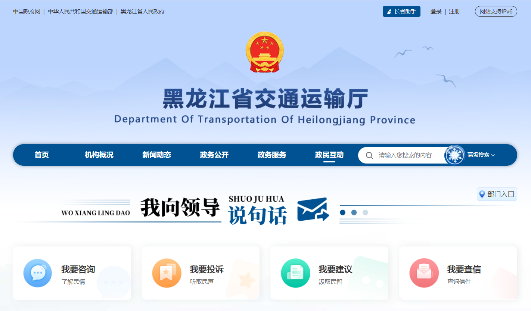Click the green document 我要建议 icon
This screenshot has width=531, height=311.
point(295,273)
